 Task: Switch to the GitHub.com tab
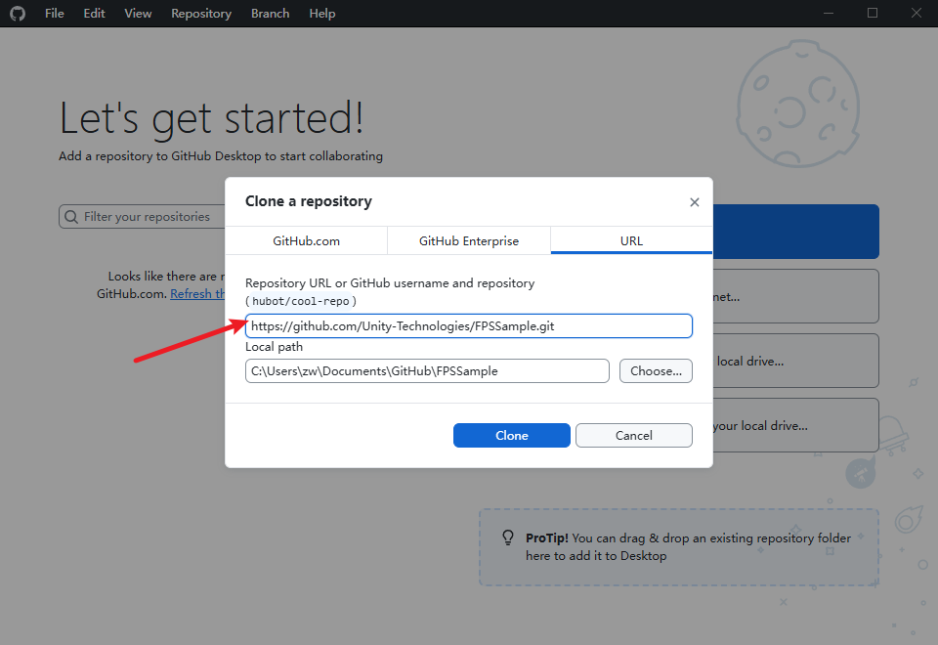tap(306, 240)
